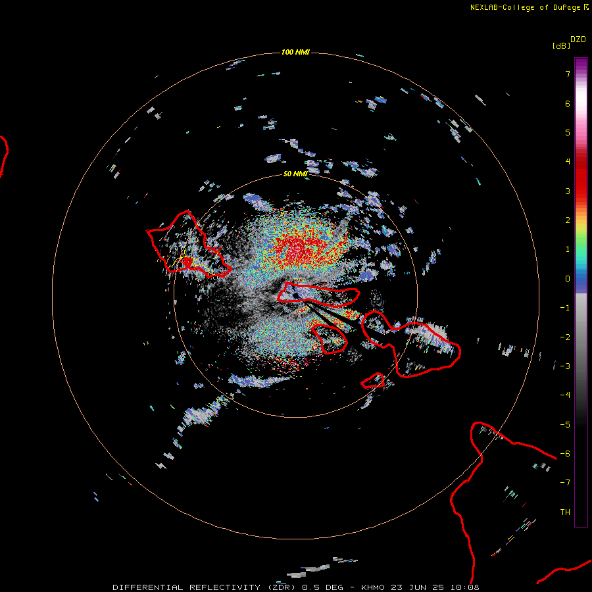
Task: Click the 4 tick label on the scale
Action: 568,162
